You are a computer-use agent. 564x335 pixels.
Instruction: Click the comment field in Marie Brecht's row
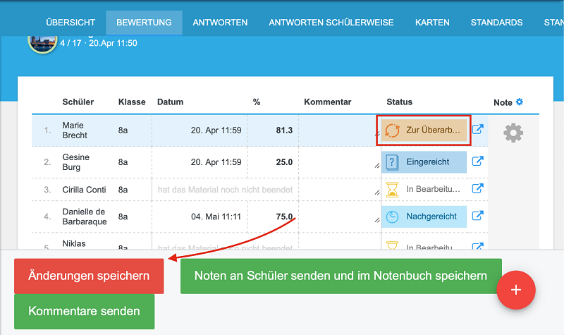340,130
